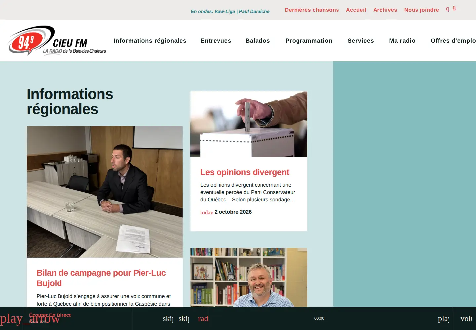Open the Entrevues menu item
Viewport: 476px width, 330px height.
tap(216, 41)
